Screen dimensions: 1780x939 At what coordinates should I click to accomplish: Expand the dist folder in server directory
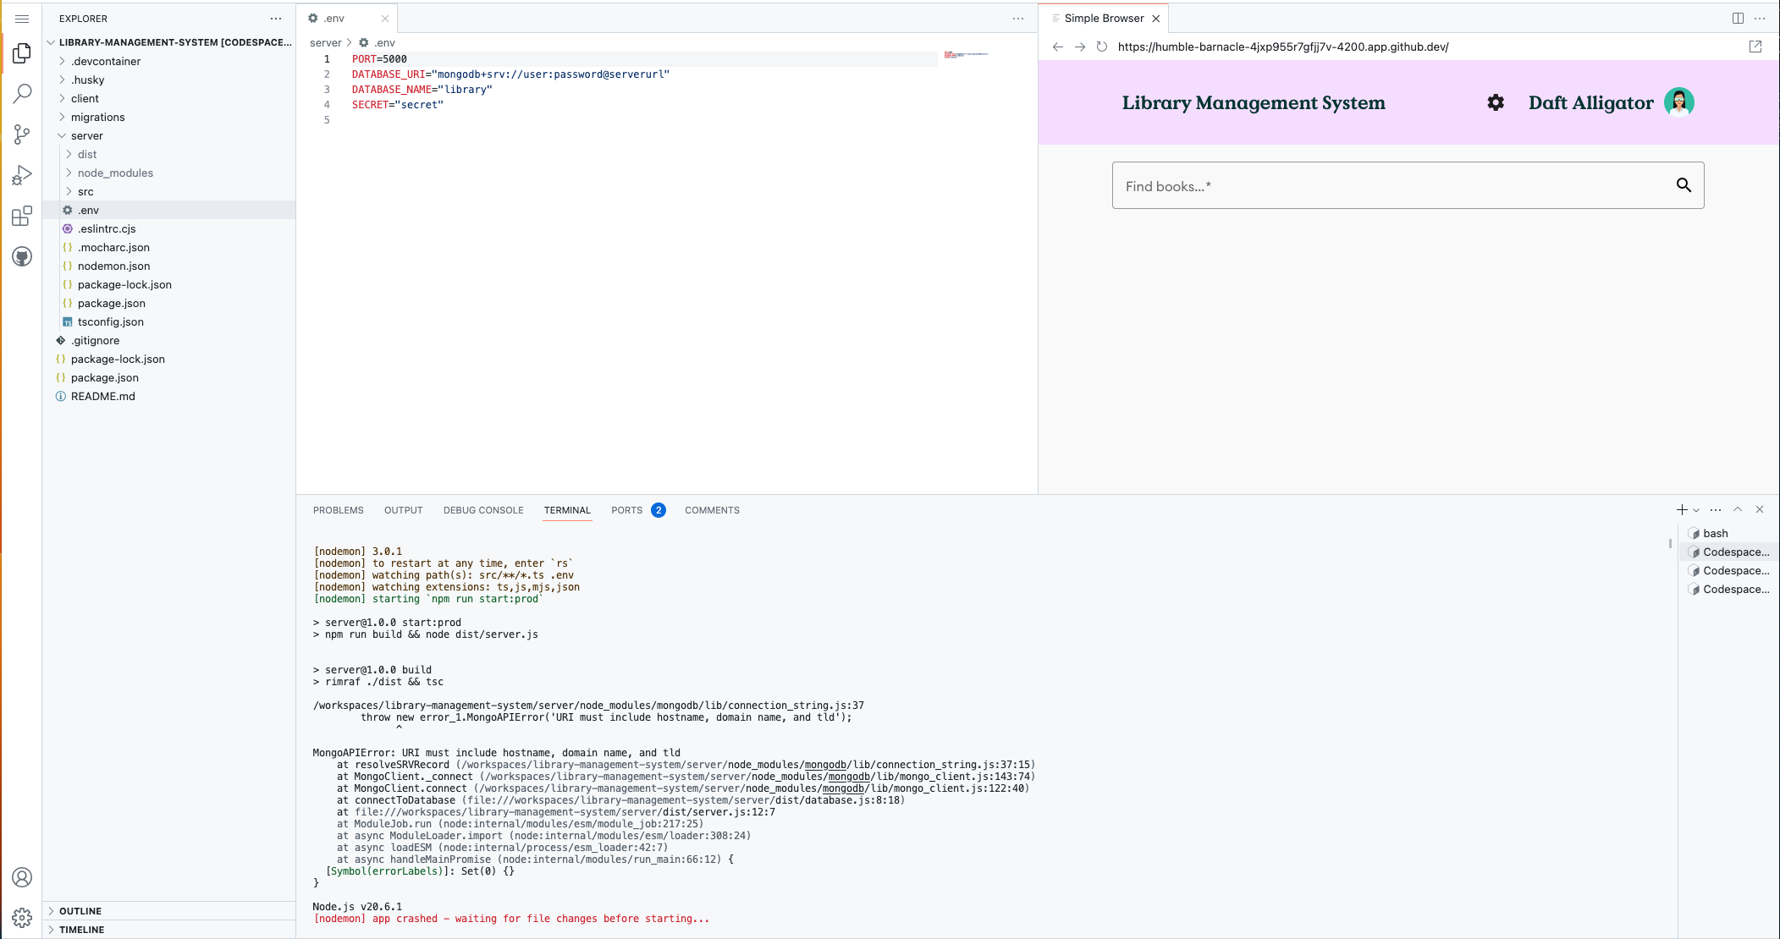tap(87, 154)
